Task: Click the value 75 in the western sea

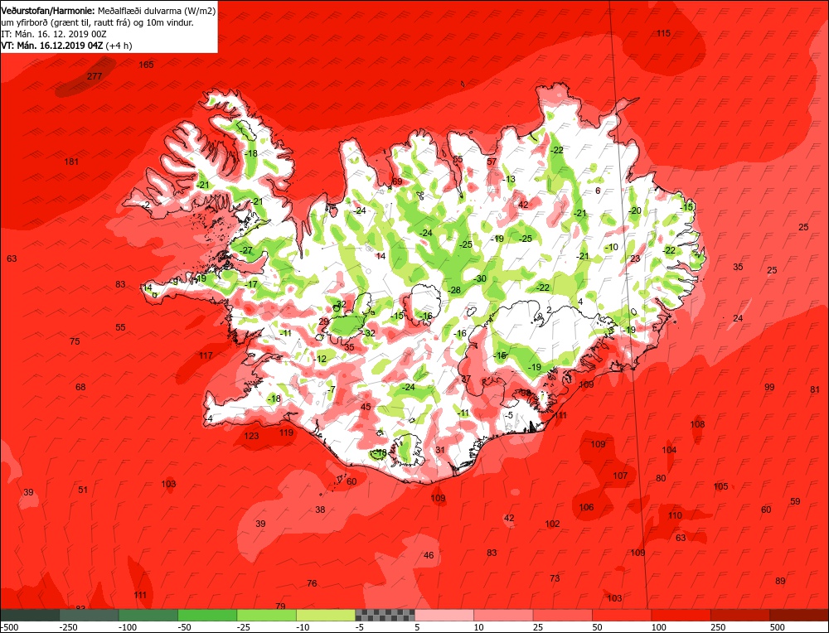Action: [x=75, y=341]
